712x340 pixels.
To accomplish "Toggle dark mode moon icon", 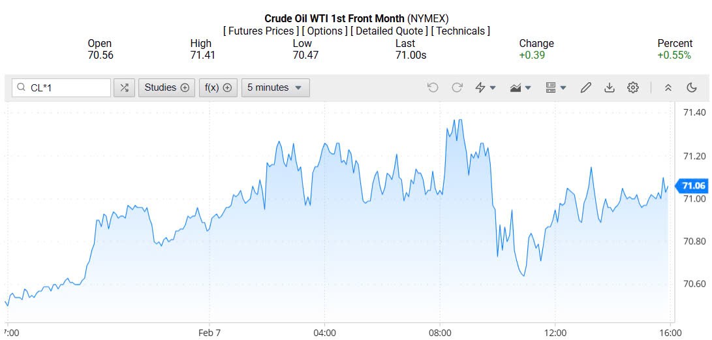I will [x=692, y=87].
